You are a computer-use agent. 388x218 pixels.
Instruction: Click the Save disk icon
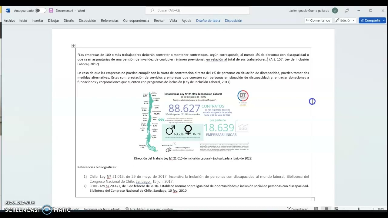click(51, 11)
